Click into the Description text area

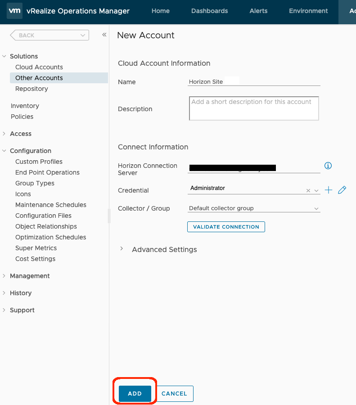coord(254,108)
